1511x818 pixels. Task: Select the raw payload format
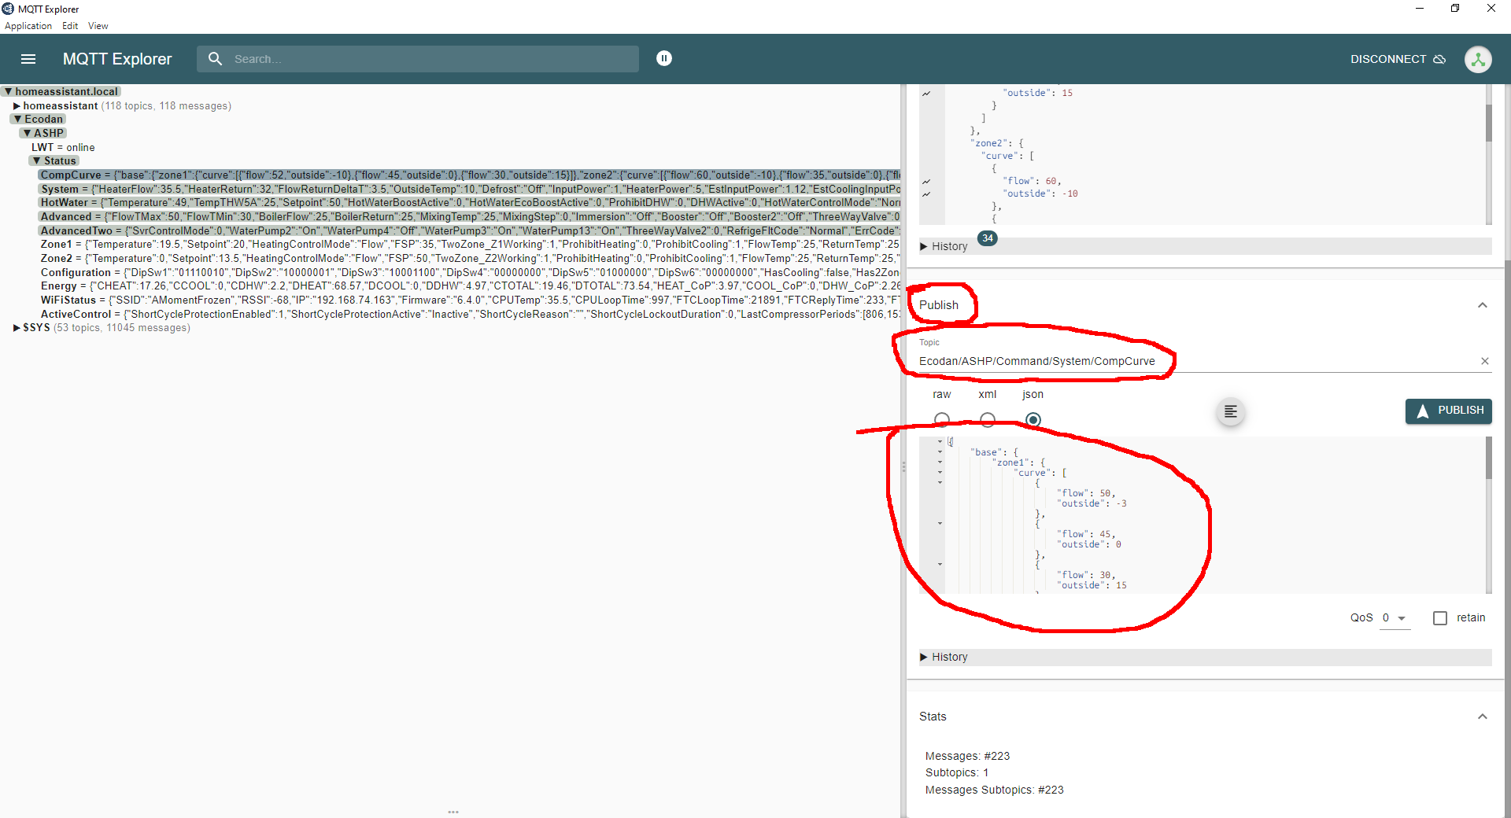click(941, 419)
